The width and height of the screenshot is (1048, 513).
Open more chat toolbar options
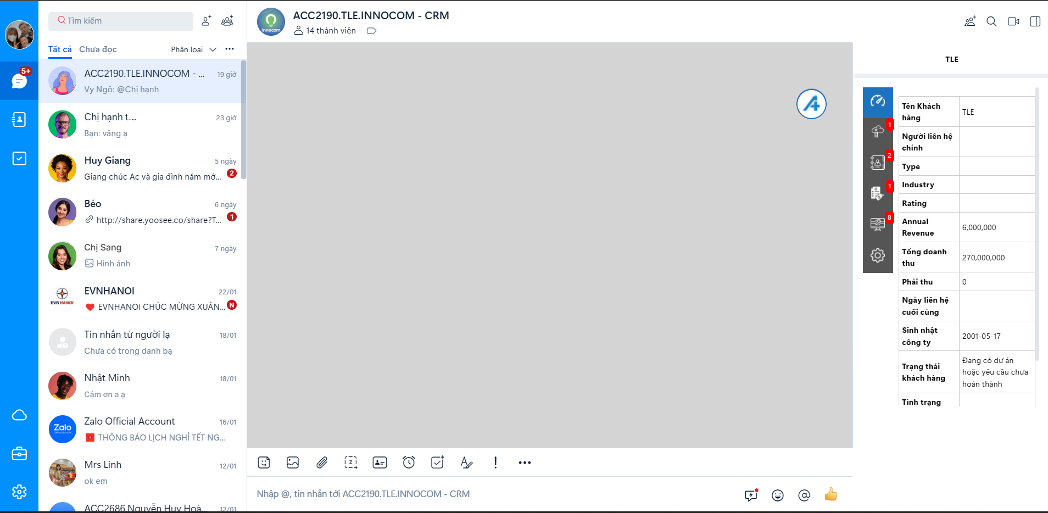525,462
